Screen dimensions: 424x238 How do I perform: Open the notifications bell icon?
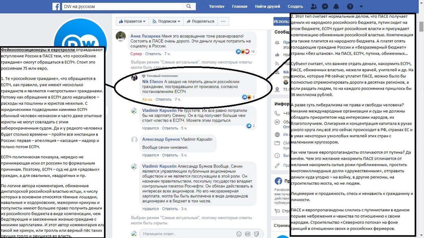point(336,6)
